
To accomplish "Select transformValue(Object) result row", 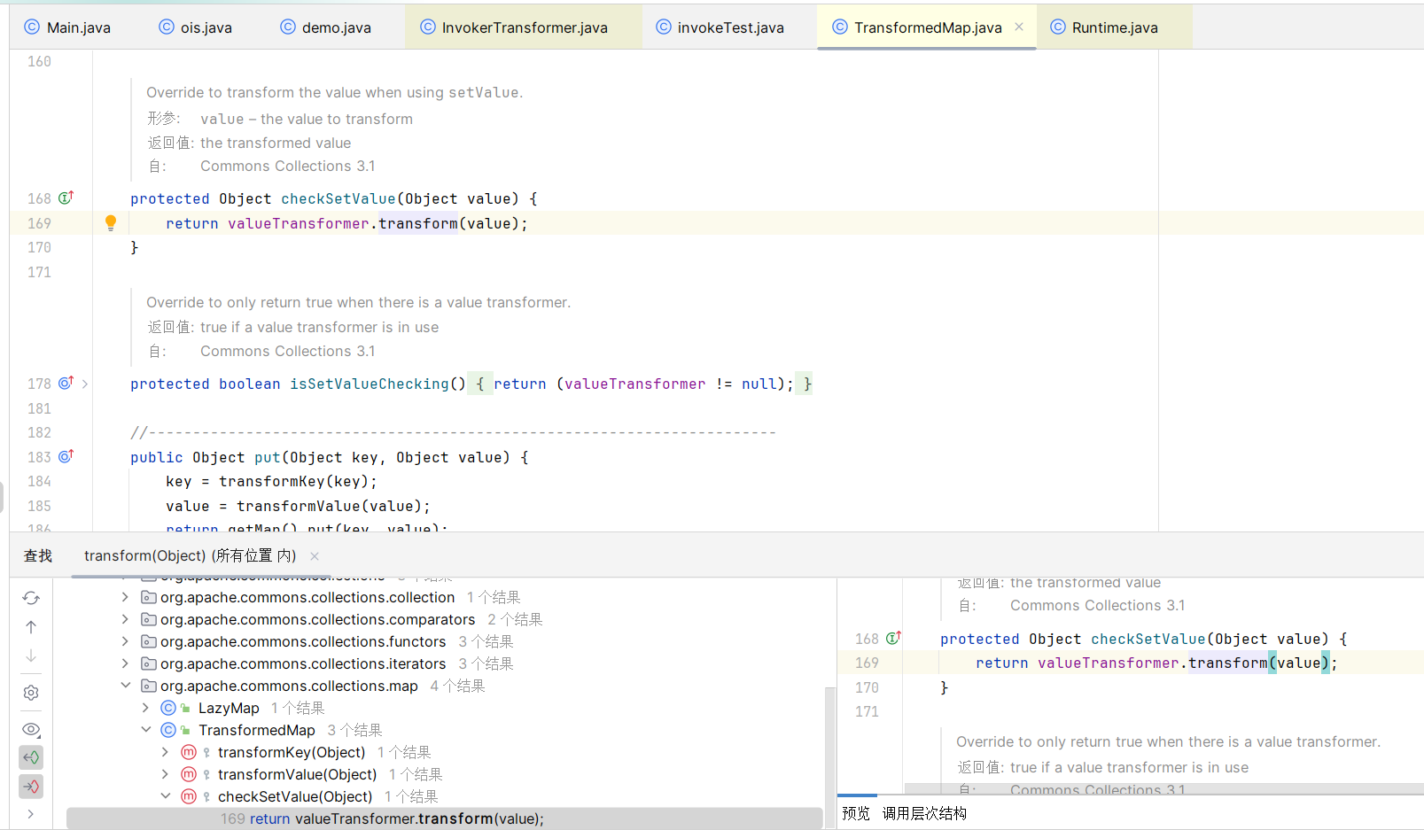I will [298, 774].
